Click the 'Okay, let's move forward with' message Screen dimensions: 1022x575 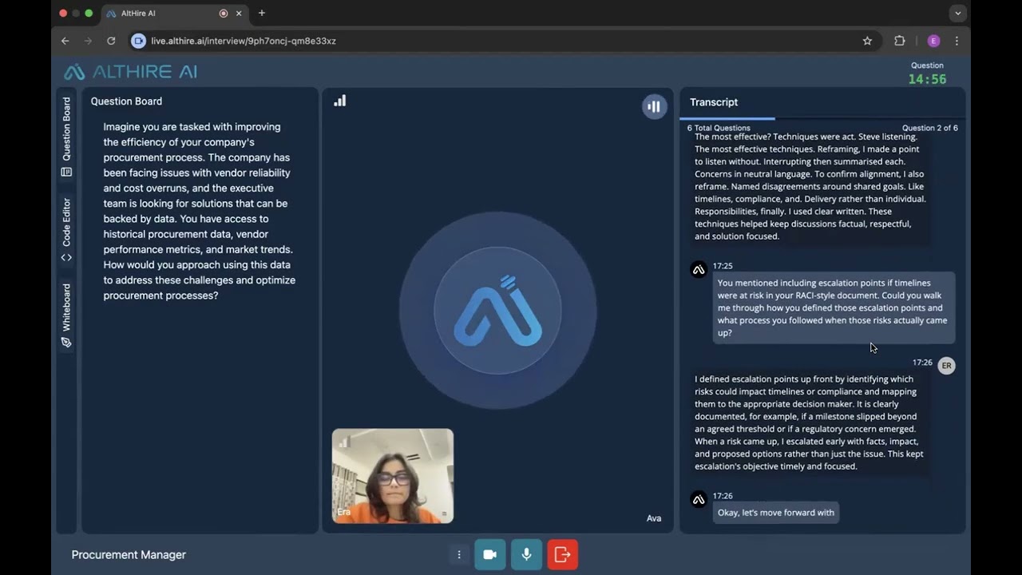[776, 513]
